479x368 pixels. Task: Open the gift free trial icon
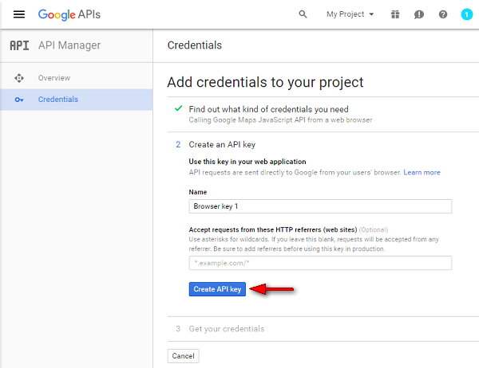(x=395, y=14)
